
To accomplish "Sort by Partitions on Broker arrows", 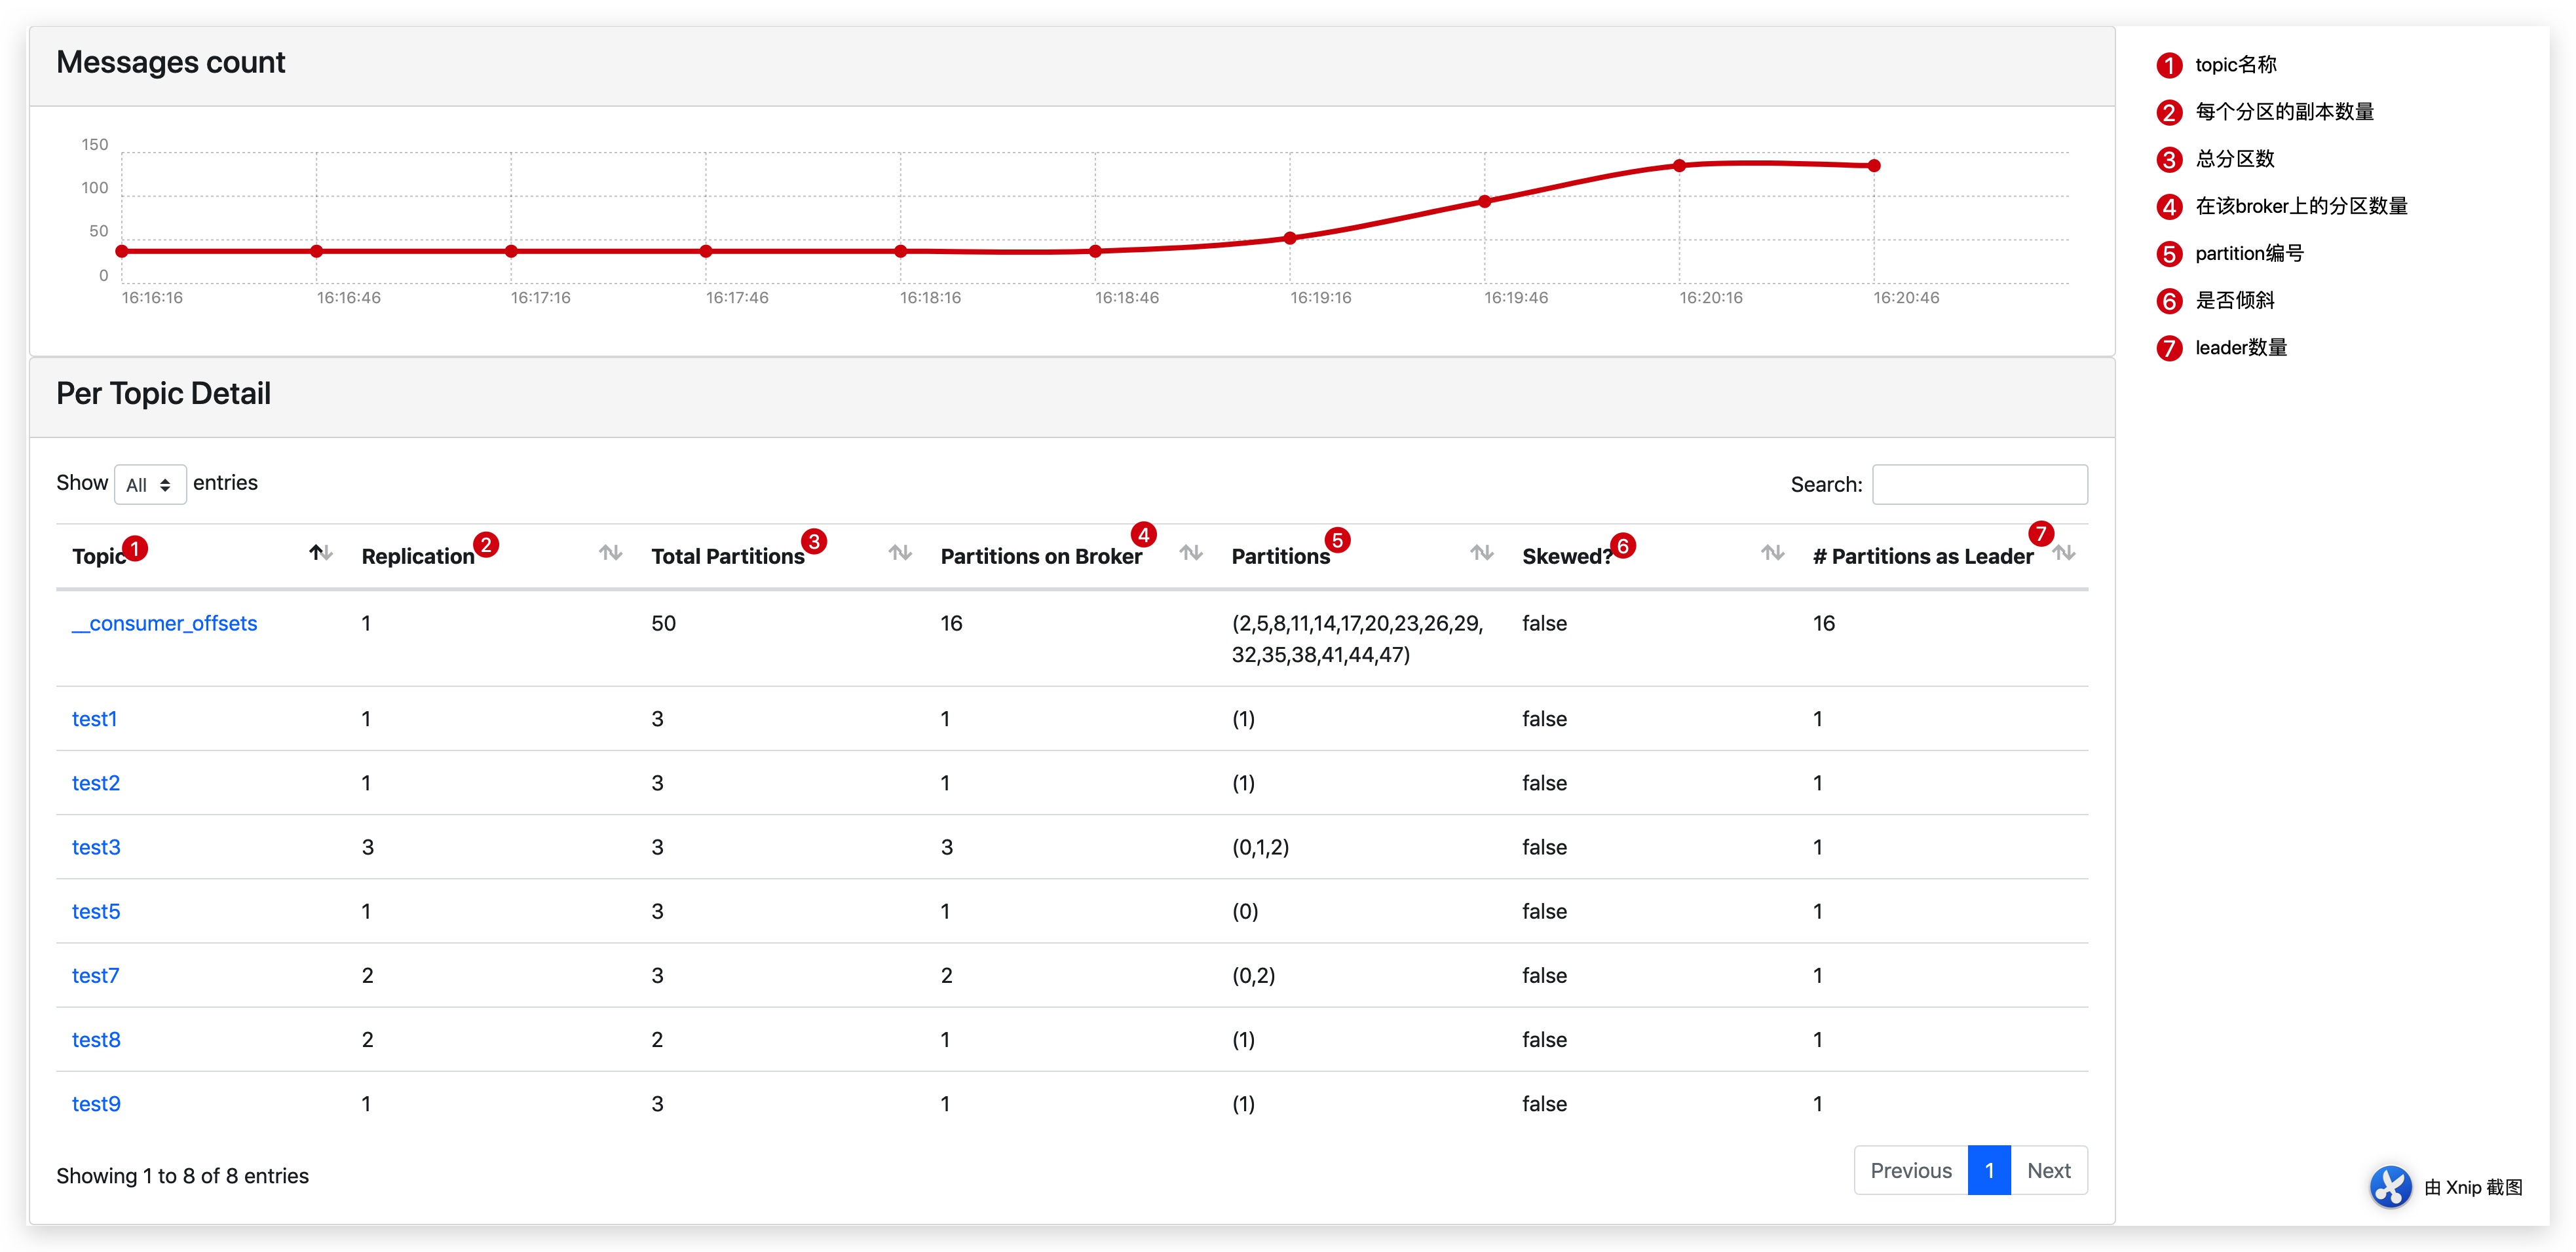I will (1190, 553).
